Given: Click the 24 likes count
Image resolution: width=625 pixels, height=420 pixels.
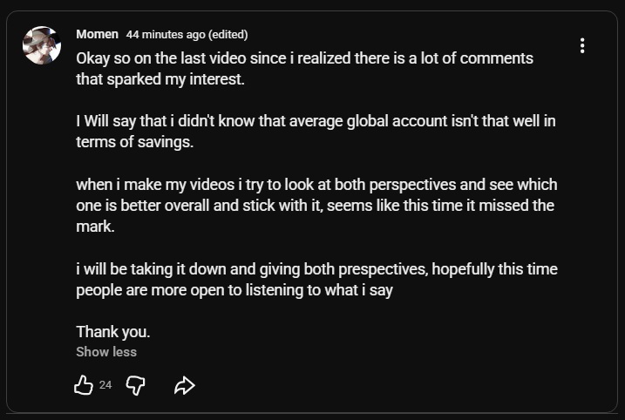Looking at the screenshot, I should click(x=105, y=385).
